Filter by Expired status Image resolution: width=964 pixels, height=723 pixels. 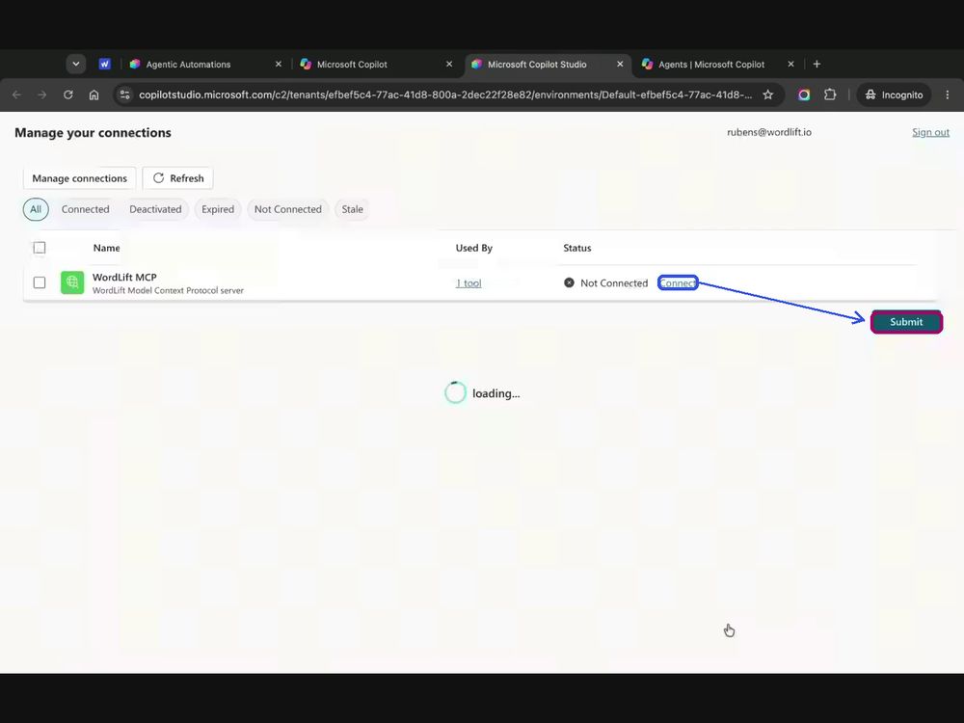[218, 209]
